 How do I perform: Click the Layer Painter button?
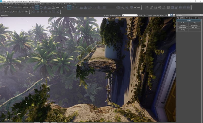point(183,27)
